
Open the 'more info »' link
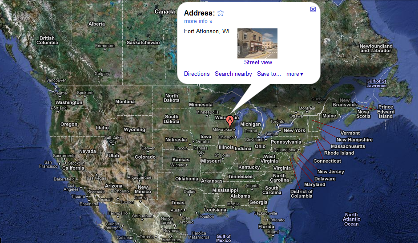tap(198, 21)
